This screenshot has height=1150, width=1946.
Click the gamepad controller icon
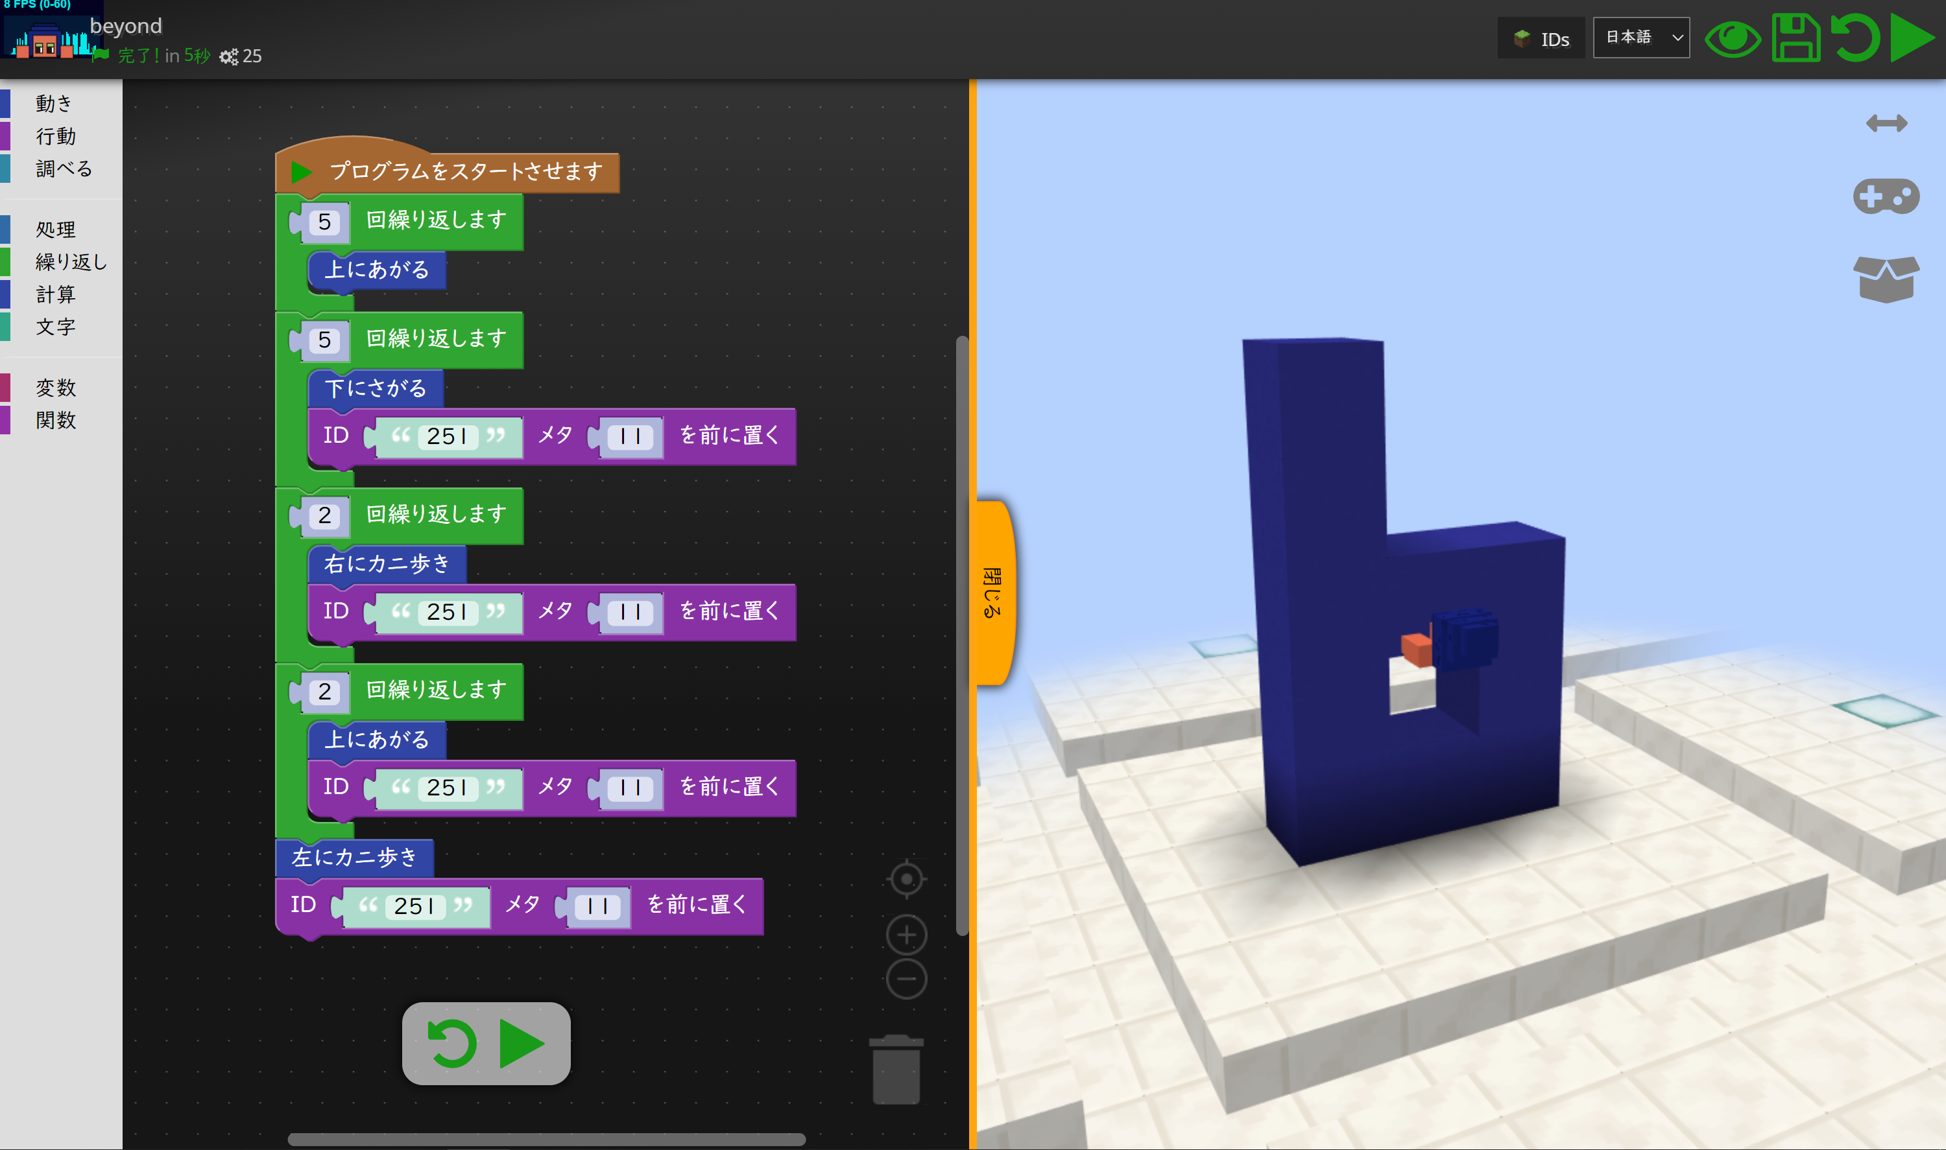tap(1886, 196)
